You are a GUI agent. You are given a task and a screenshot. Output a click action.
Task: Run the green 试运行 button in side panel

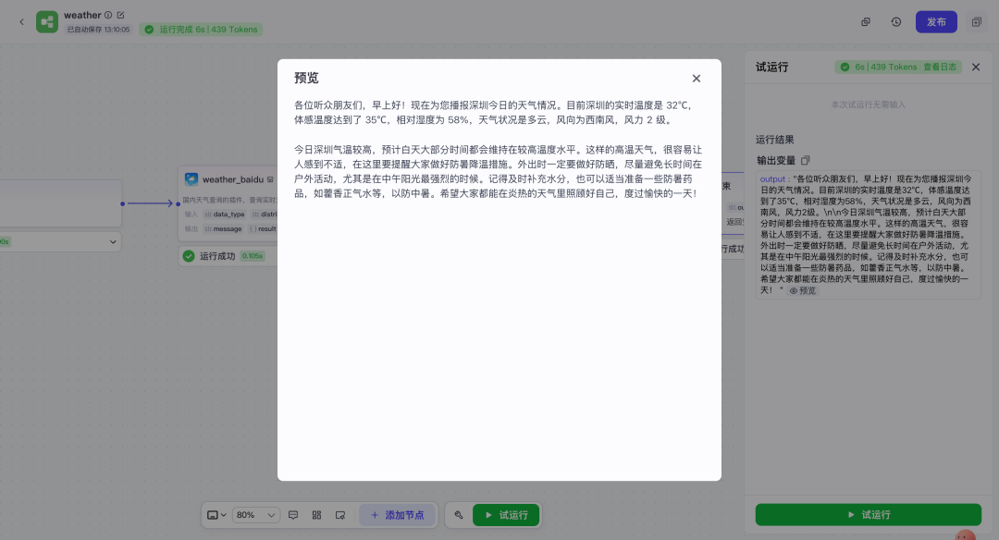869,514
